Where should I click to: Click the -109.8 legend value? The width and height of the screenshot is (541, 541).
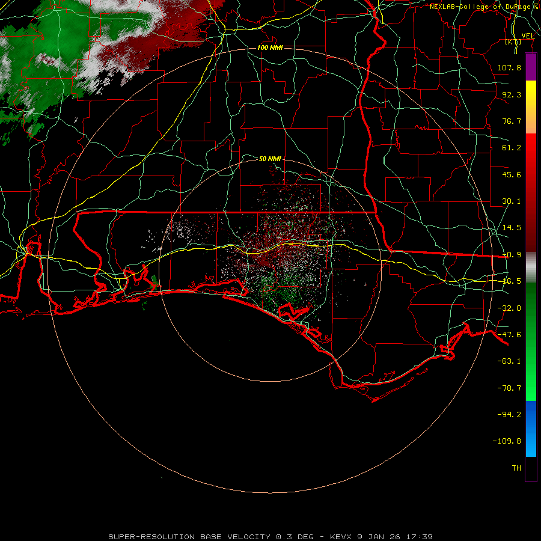(x=507, y=441)
